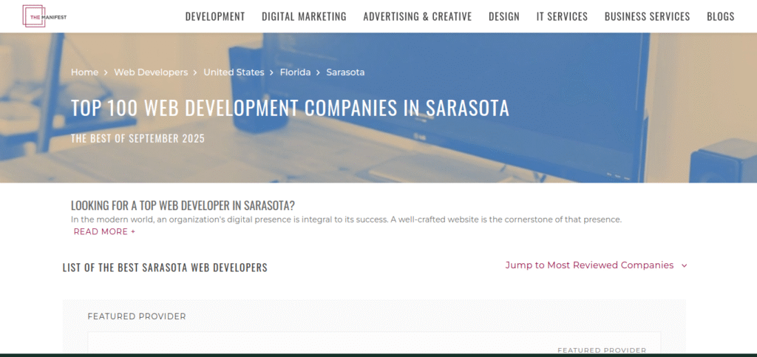Open the Business Services menu

click(648, 16)
